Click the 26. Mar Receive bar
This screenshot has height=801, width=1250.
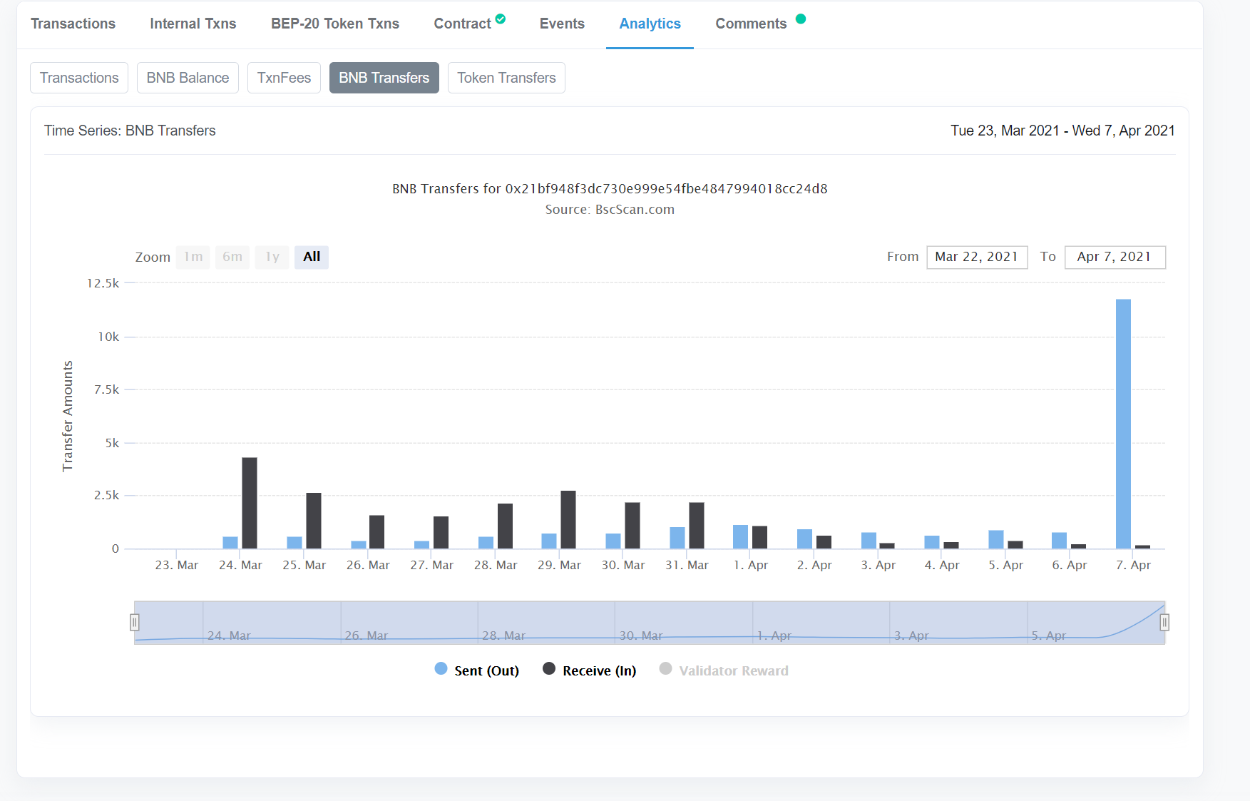[x=377, y=532]
